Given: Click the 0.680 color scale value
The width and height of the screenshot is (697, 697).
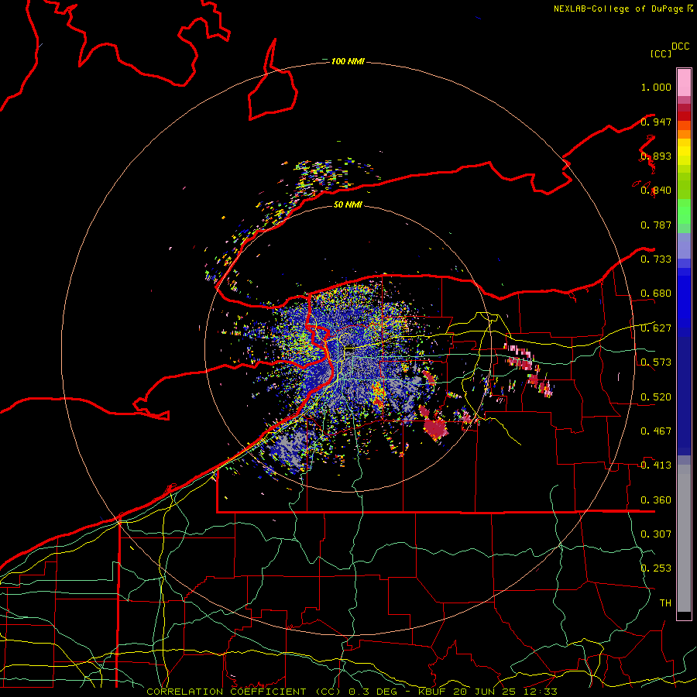Looking at the screenshot, I should pyautogui.click(x=656, y=294).
